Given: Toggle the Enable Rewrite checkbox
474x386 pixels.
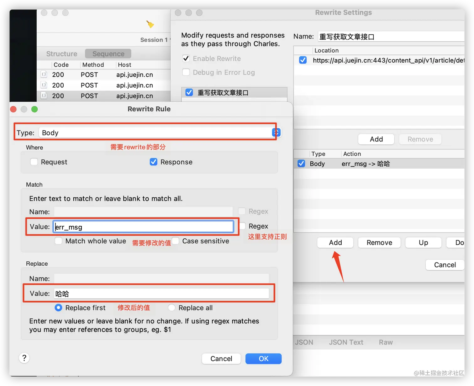Looking at the screenshot, I should pyautogui.click(x=186, y=58).
